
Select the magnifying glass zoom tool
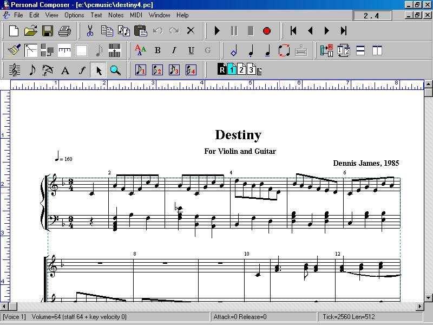click(x=115, y=70)
